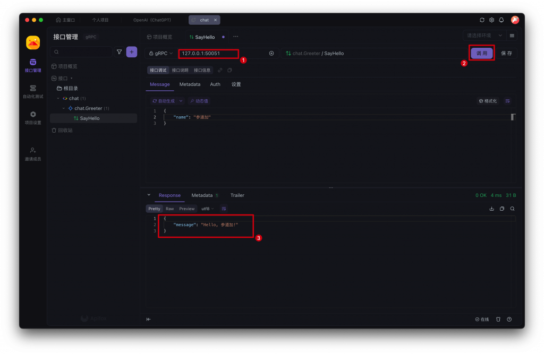Expand the 接口 section dropdown
Viewport: 544px width, 354px height.
[72, 79]
